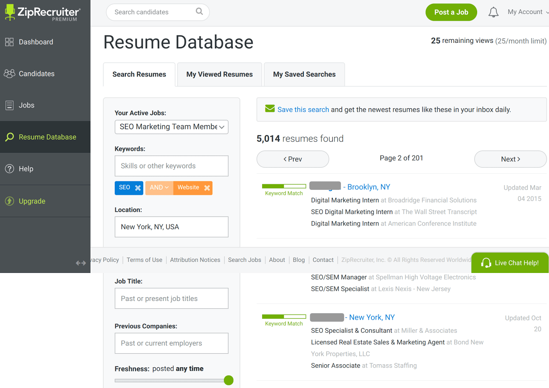Remove the SEO keyword tag
Viewport: 549px width, 388px height.
(138, 188)
